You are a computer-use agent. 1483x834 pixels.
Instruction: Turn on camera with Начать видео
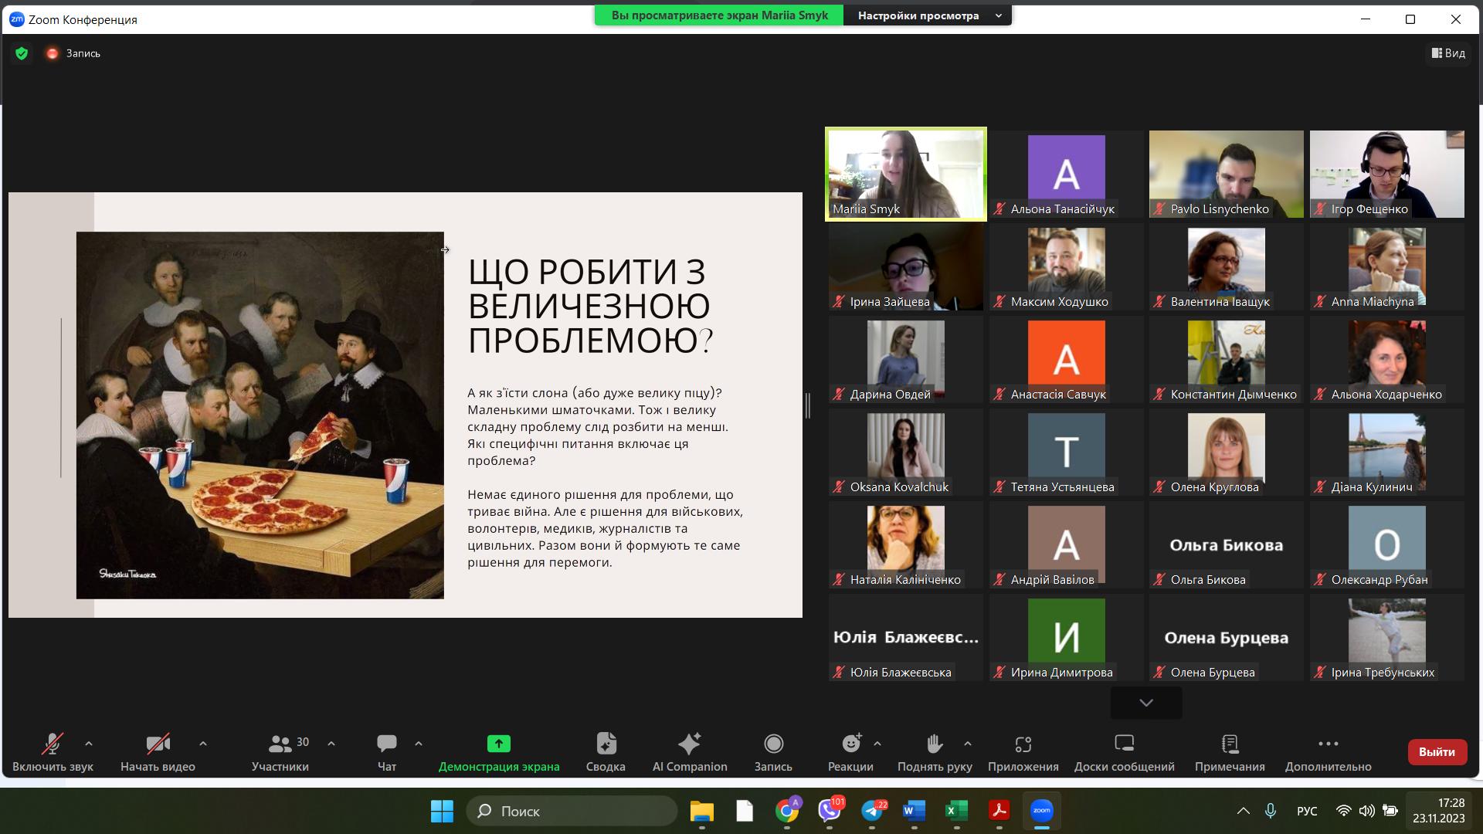click(158, 744)
